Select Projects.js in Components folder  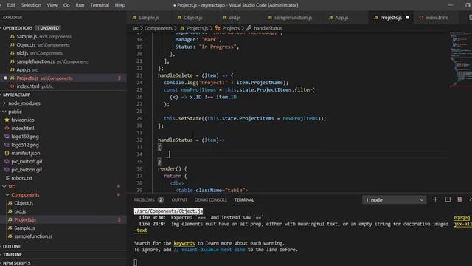click(x=63, y=219)
